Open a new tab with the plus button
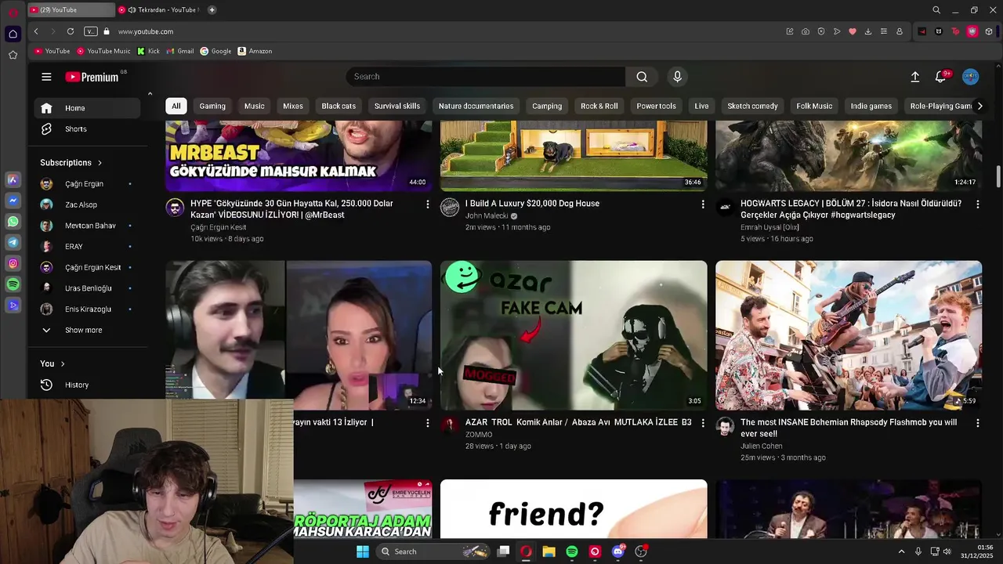Viewport: 1003px width, 564px height. (212, 10)
